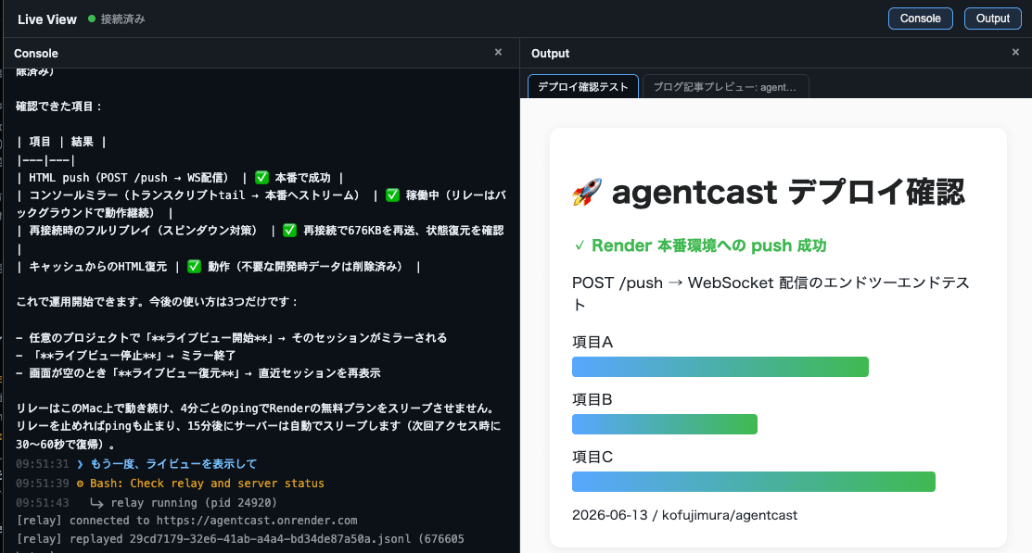Switch to the デプロイ確認テスト tab
This screenshot has width=1032, height=553.
point(583,87)
